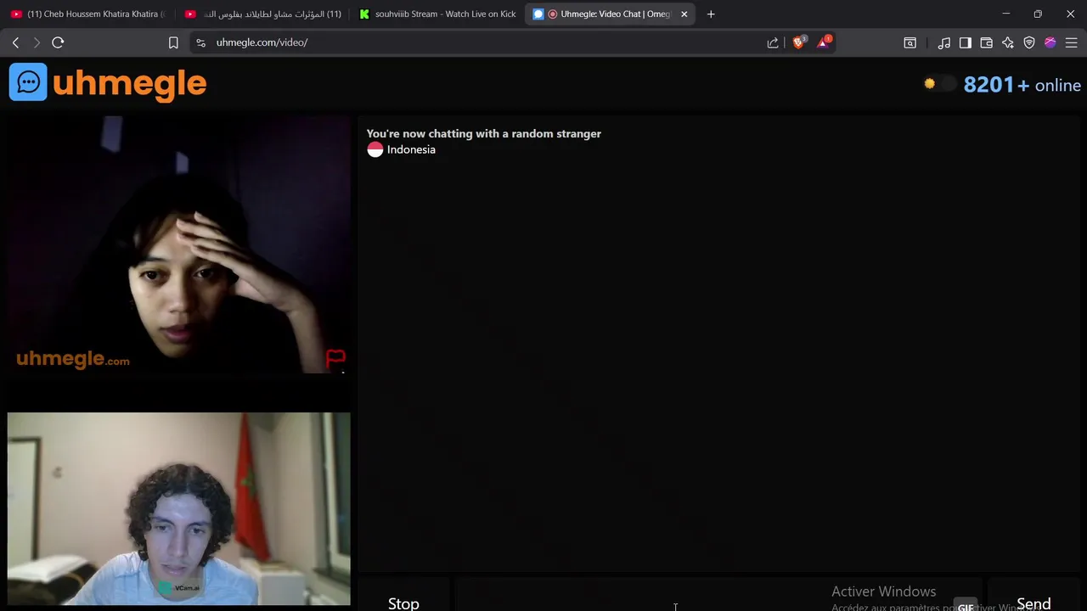Viewport: 1087px width, 611px height.
Task: Click the address bar URL uhmegle.com/video/
Action: point(262,42)
